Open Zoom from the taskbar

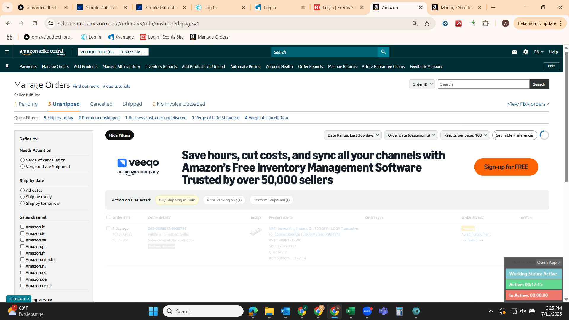click(x=367, y=311)
